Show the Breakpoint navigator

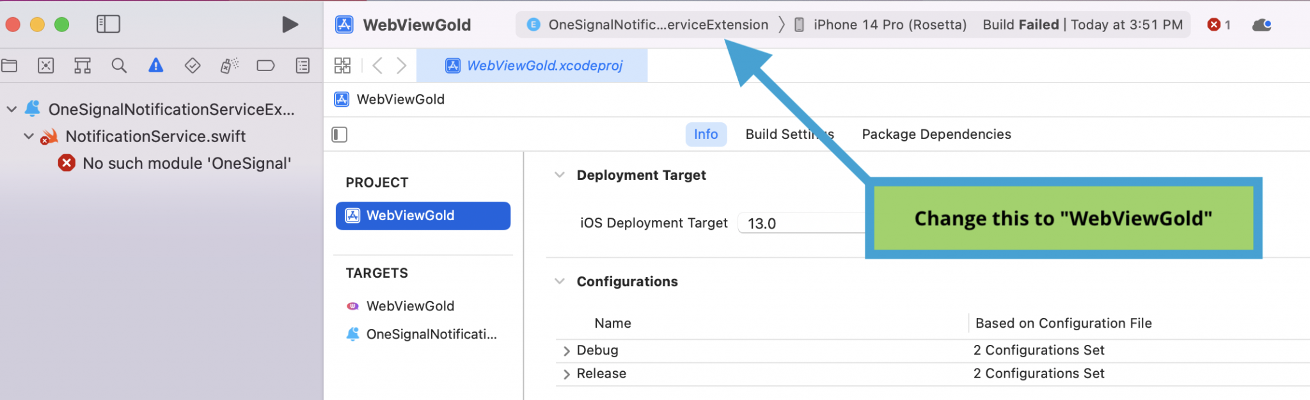point(265,65)
